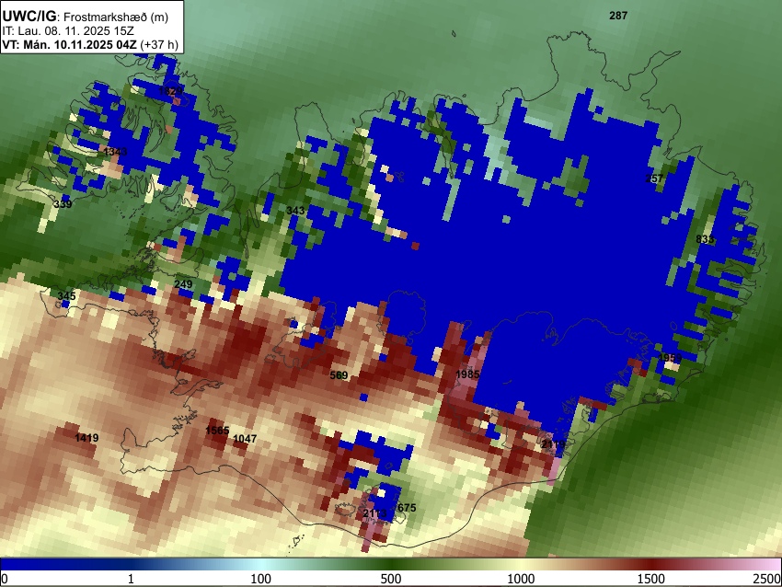This screenshot has width=782, height=587.
Task: Click the map value label "1985"
Action: pos(467,374)
